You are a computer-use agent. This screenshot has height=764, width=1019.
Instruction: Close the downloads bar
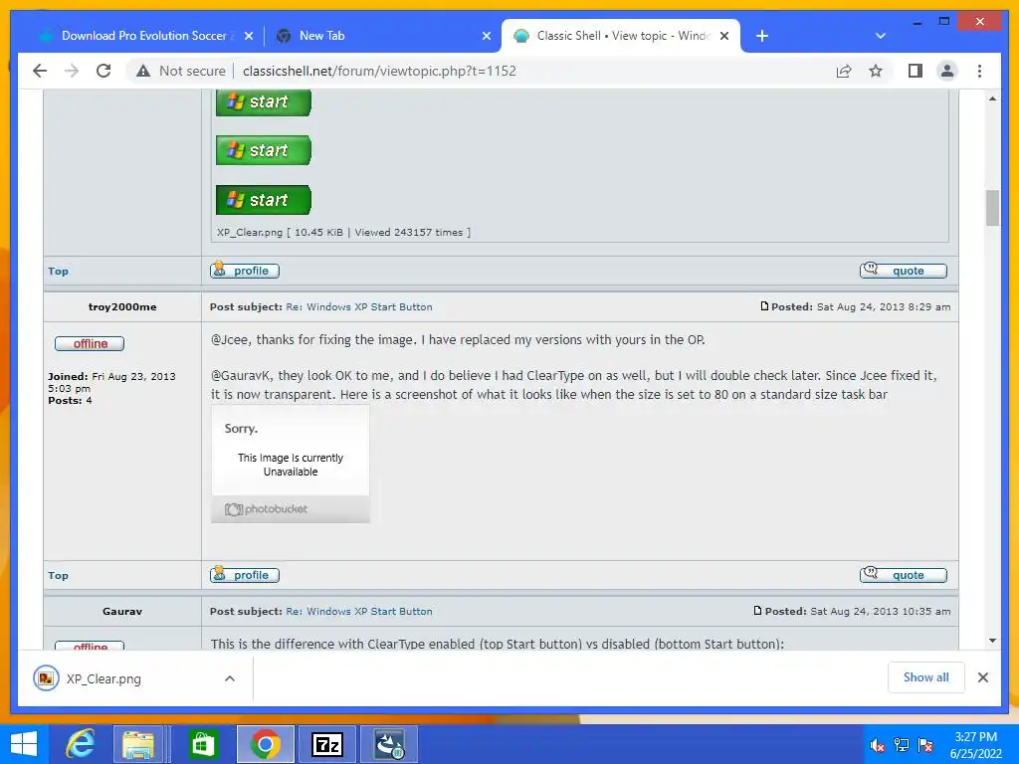click(982, 677)
